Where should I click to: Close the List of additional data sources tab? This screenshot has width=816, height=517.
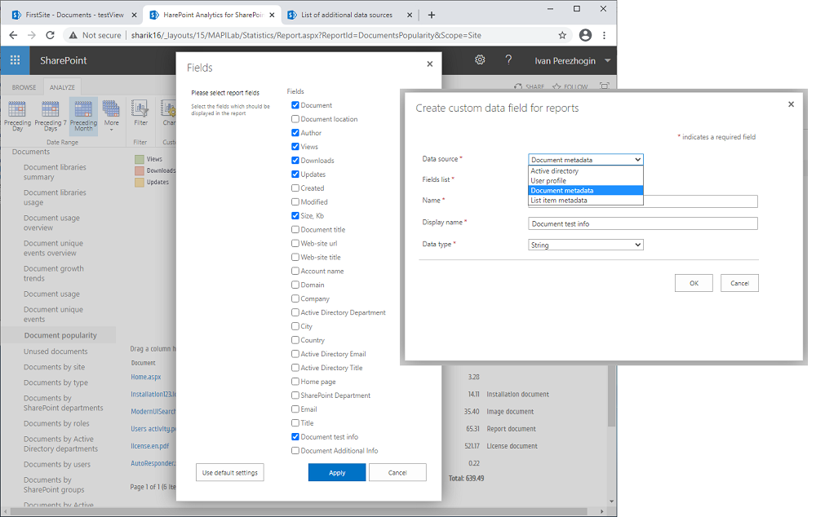click(410, 15)
